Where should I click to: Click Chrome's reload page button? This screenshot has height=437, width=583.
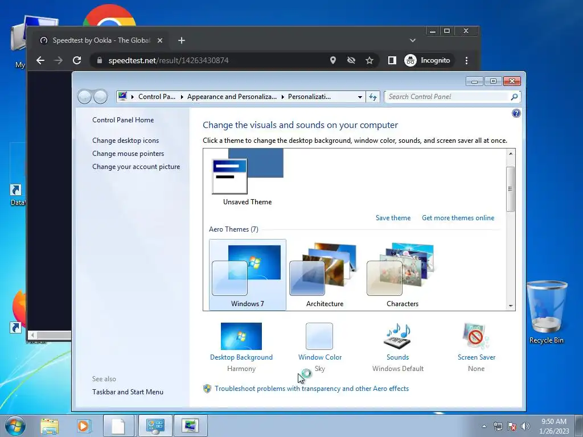(77, 60)
